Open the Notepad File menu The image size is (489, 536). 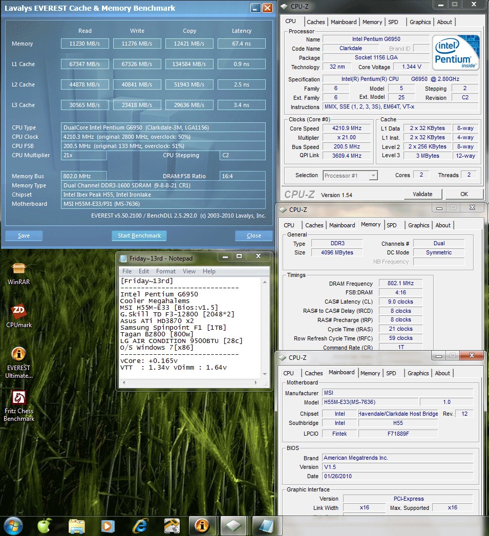click(127, 271)
